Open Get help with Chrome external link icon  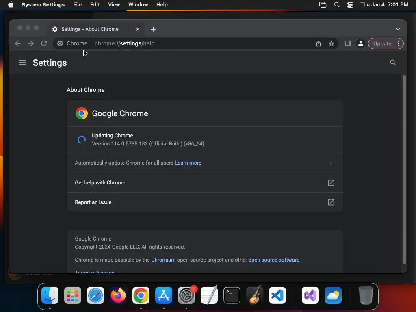331,183
